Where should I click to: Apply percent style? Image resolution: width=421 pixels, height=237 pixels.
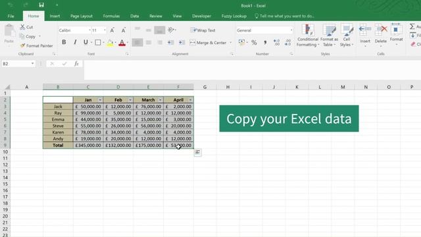(x=254, y=42)
